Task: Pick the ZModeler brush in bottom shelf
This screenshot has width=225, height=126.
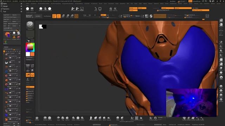Action: [37, 118]
